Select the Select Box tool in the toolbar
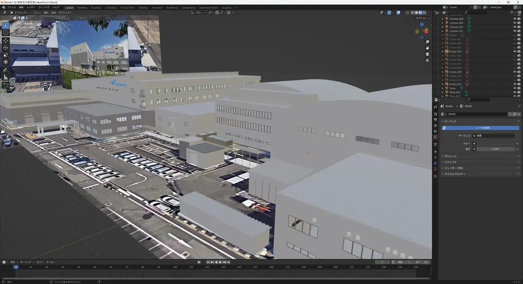523x284 pixels. pos(6,26)
